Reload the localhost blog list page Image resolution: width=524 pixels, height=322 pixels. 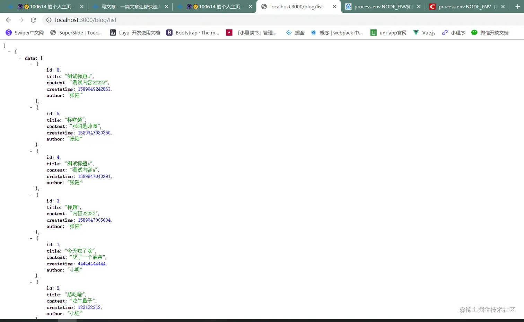pyautogui.click(x=33, y=20)
